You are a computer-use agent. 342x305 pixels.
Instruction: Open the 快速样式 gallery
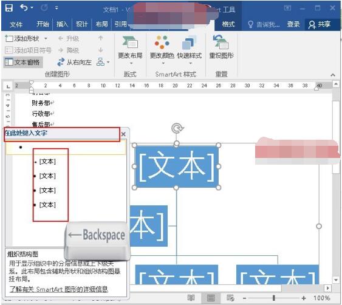point(190,50)
